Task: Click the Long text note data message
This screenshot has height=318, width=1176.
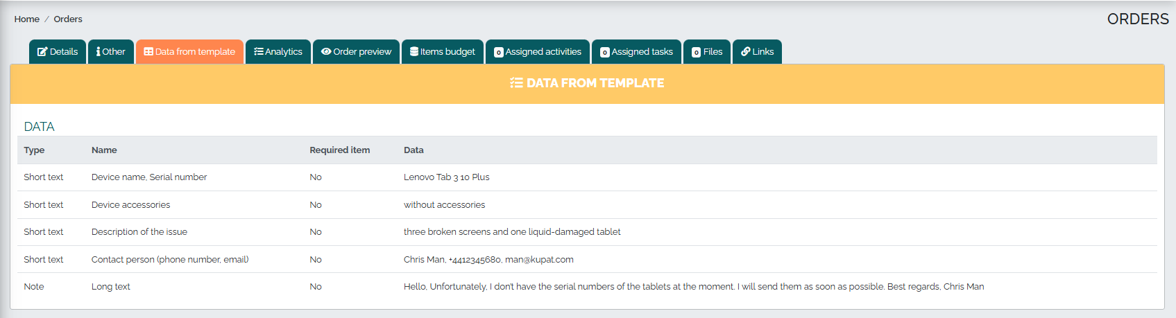Action: pos(694,287)
